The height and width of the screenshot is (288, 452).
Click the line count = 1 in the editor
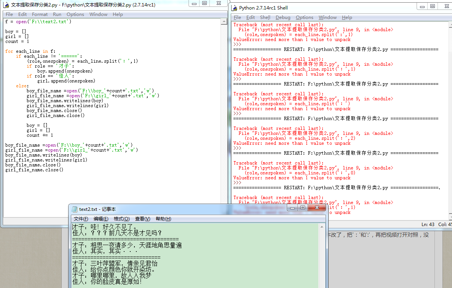click(x=17, y=41)
